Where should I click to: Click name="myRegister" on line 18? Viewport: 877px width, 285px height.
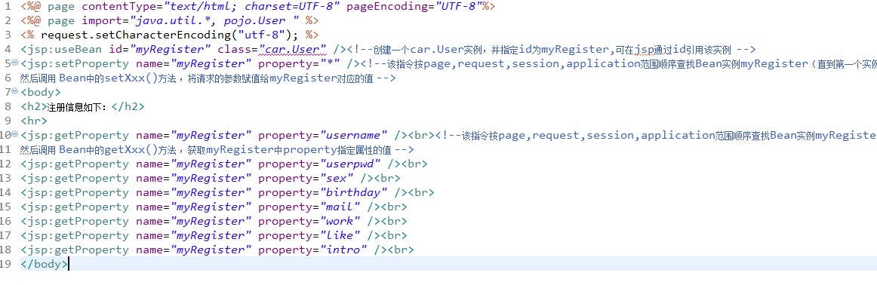tap(193, 250)
